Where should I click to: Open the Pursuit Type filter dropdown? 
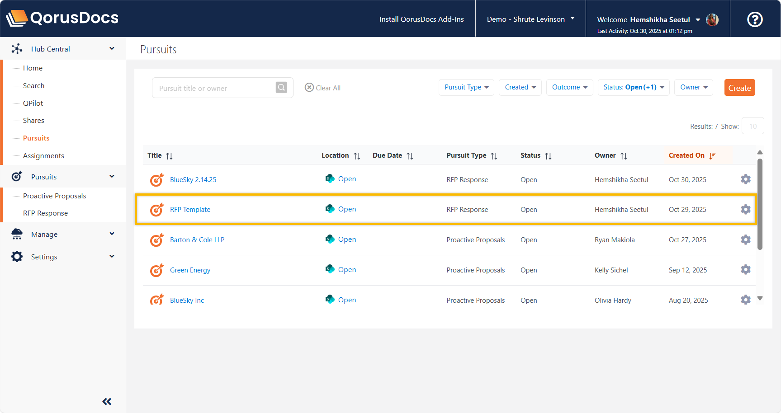(466, 87)
